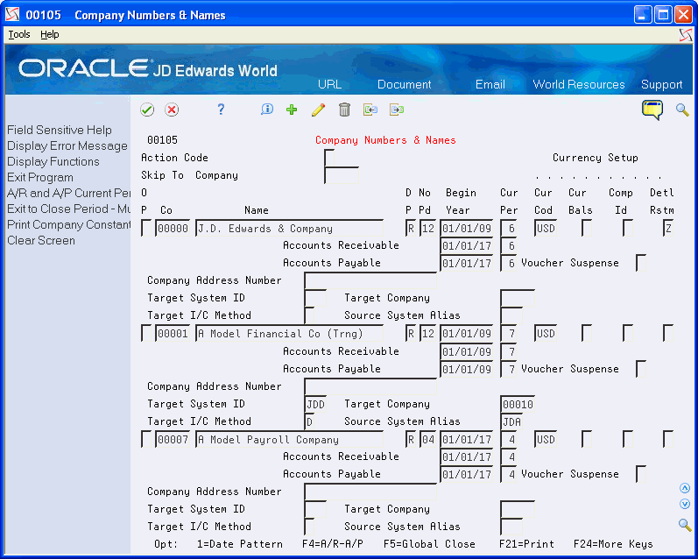The height and width of the screenshot is (559, 698).
Task: Select Display Error Message
Action: tap(67, 145)
